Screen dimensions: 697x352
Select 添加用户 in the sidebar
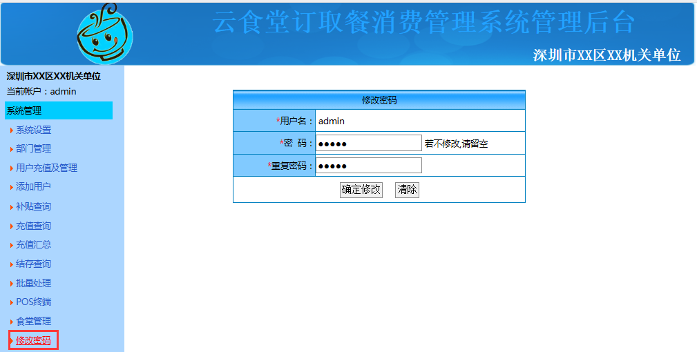pyautogui.click(x=33, y=186)
